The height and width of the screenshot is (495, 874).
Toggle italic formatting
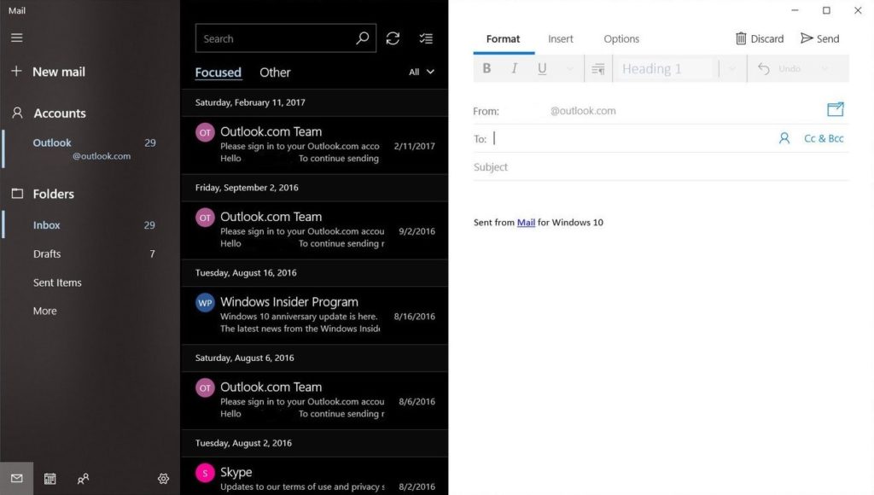514,68
